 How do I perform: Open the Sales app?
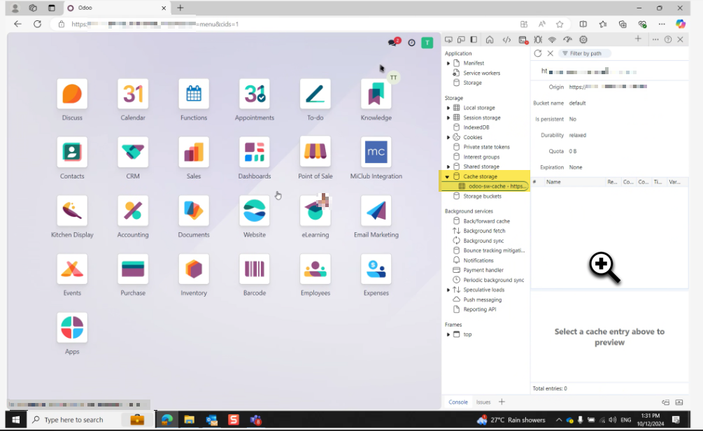pos(194,152)
